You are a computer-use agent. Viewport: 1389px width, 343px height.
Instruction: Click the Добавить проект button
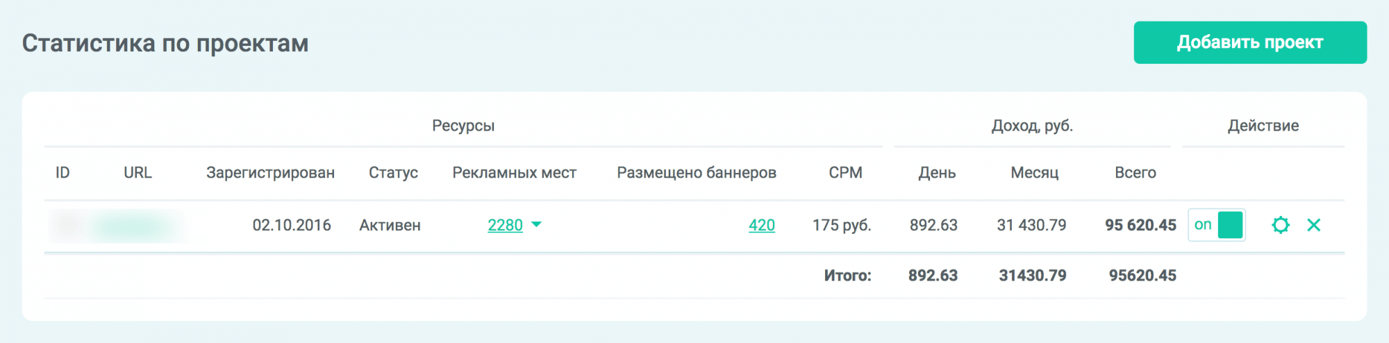[x=1249, y=42]
